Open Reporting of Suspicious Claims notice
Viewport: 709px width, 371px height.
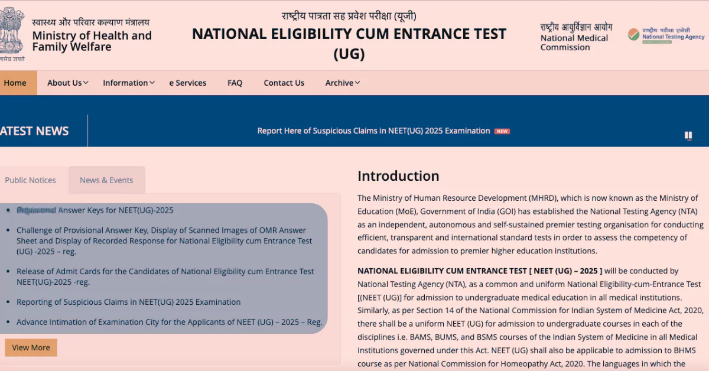click(128, 302)
